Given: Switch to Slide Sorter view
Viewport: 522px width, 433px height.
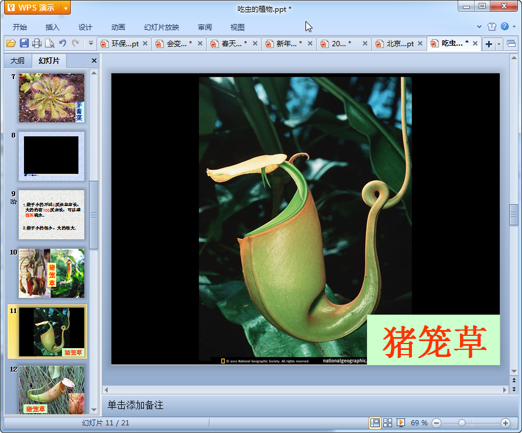Looking at the screenshot, I should pyautogui.click(x=387, y=422).
